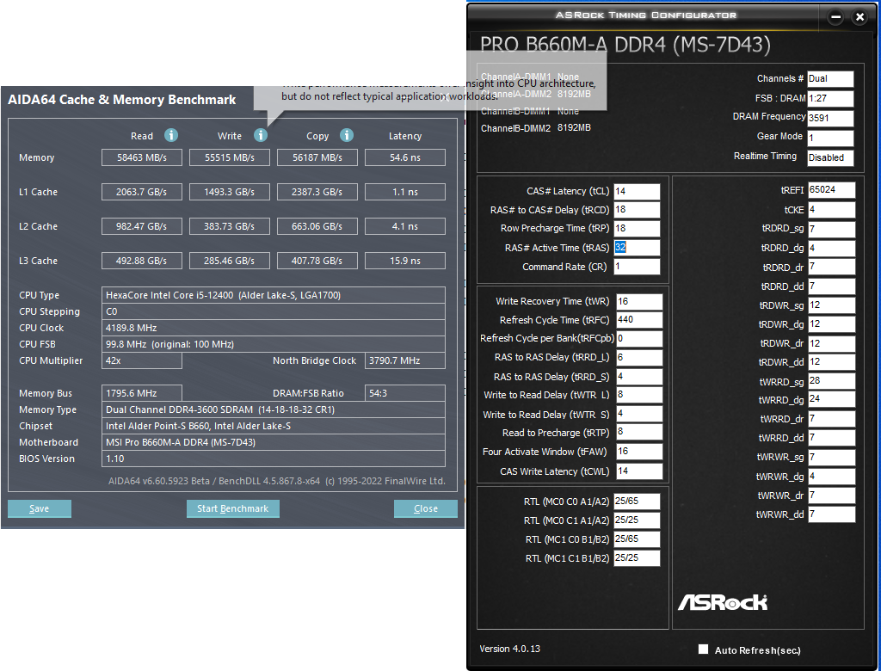Click the Memory Type DDR4-3600 field

coord(274,409)
